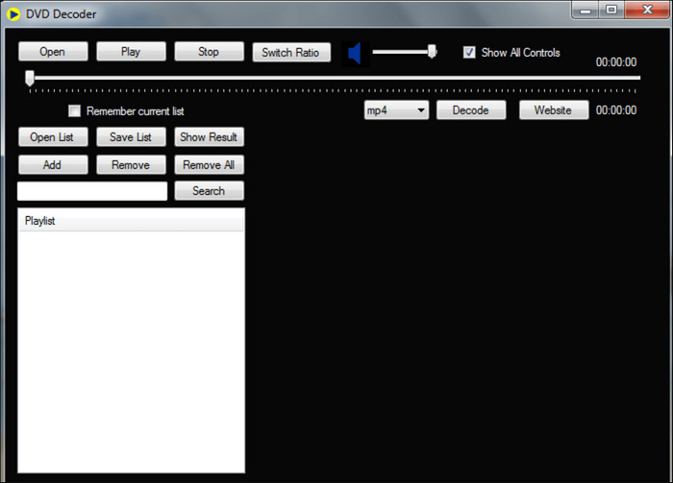This screenshot has width=673, height=483.
Task: Click the volume slider handle
Action: coord(433,52)
